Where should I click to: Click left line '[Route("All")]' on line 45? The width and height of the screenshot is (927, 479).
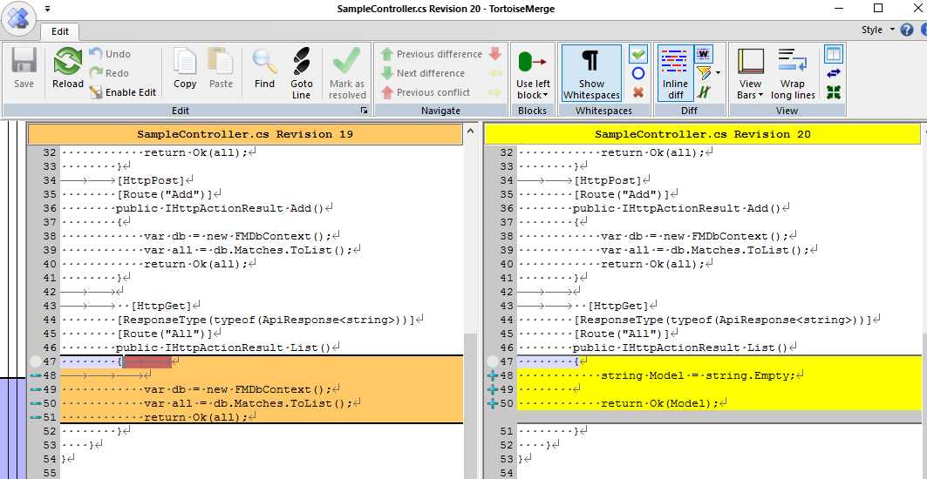[164, 334]
